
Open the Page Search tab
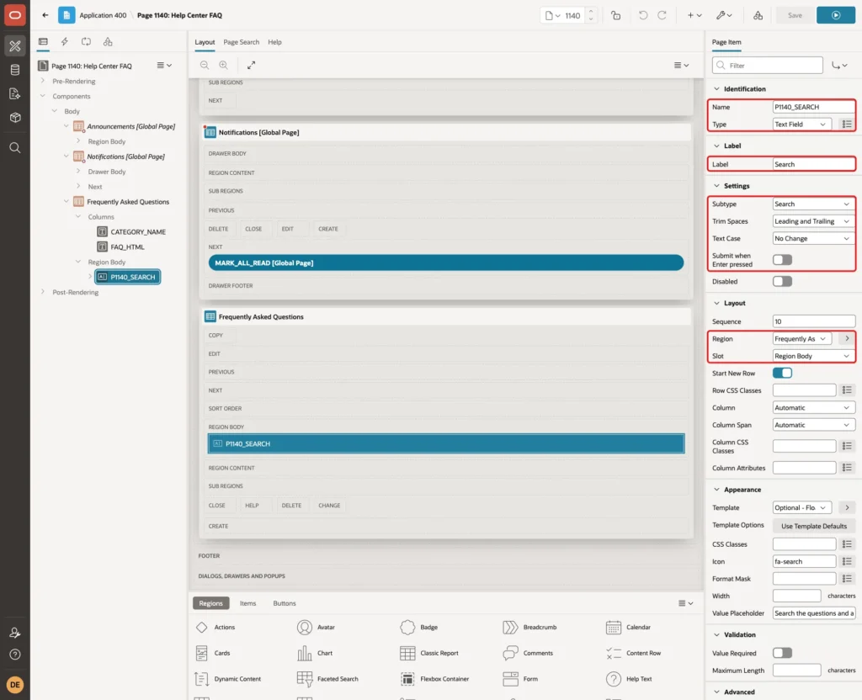[x=241, y=42]
